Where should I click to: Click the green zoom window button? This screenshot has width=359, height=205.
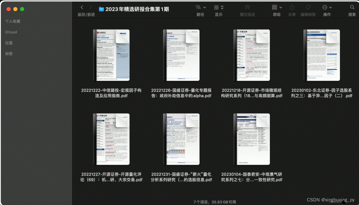click(x=22, y=9)
